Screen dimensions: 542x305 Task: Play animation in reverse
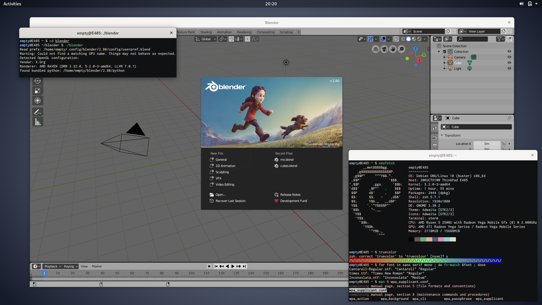(227, 266)
